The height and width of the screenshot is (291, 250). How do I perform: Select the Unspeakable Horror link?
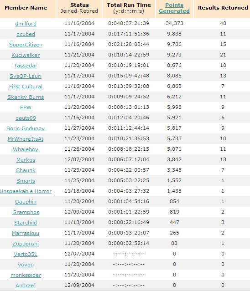click(x=26, y=191)
